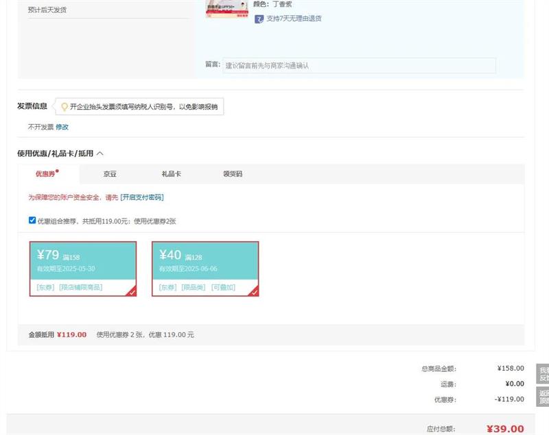Uncheck the 优惠组合推荐 checkbox
The image size is (549, 435).
pyautogui.click(x=32, y=221)
